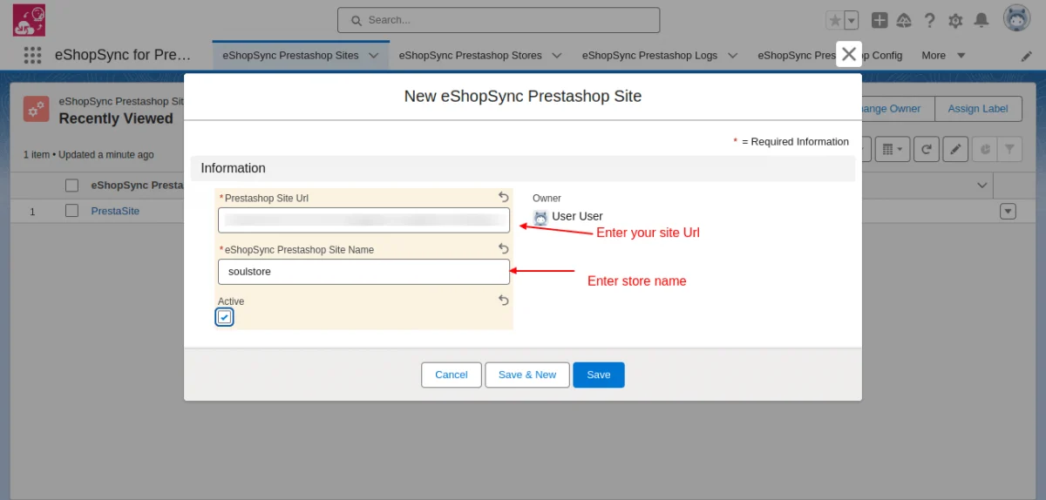
Task: Expand eShopSync Prestashop Stores tab menu
Action: coord(557,55)
